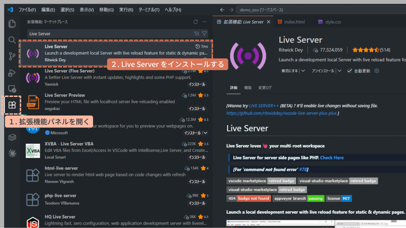Open the 選択(S) menu
The width and height of the screenshot is (406, 228).
point(67,10)
